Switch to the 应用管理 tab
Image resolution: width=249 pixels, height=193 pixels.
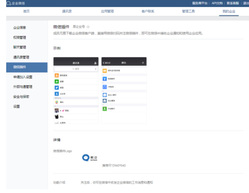click(x=107, y=11)
